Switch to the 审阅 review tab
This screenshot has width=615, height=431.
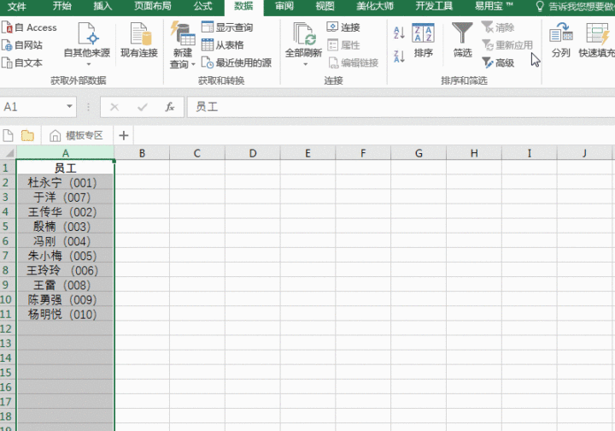pyautogui.click(x=284, y=6)
